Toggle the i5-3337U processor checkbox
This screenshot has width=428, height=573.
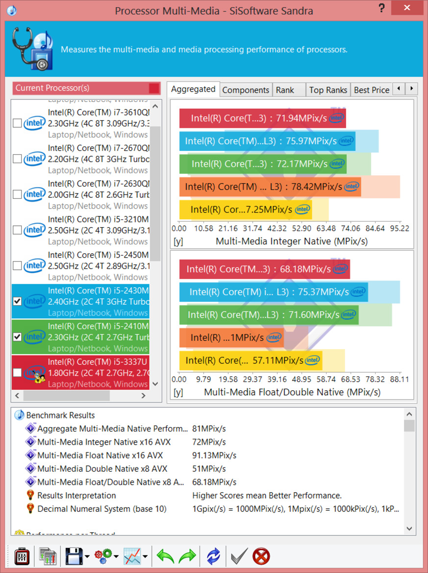(x=17, y=372)
